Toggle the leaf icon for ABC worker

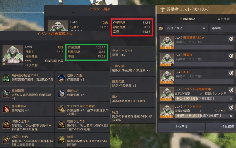(231, 73)
